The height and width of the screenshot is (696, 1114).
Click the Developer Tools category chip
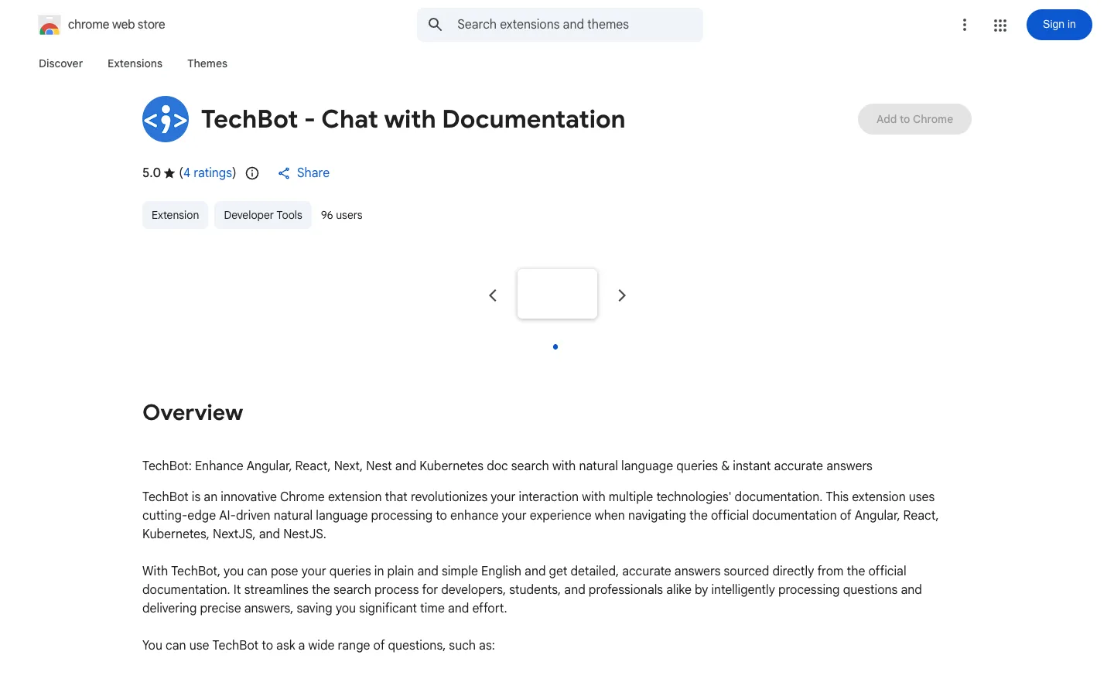point(263,215)
